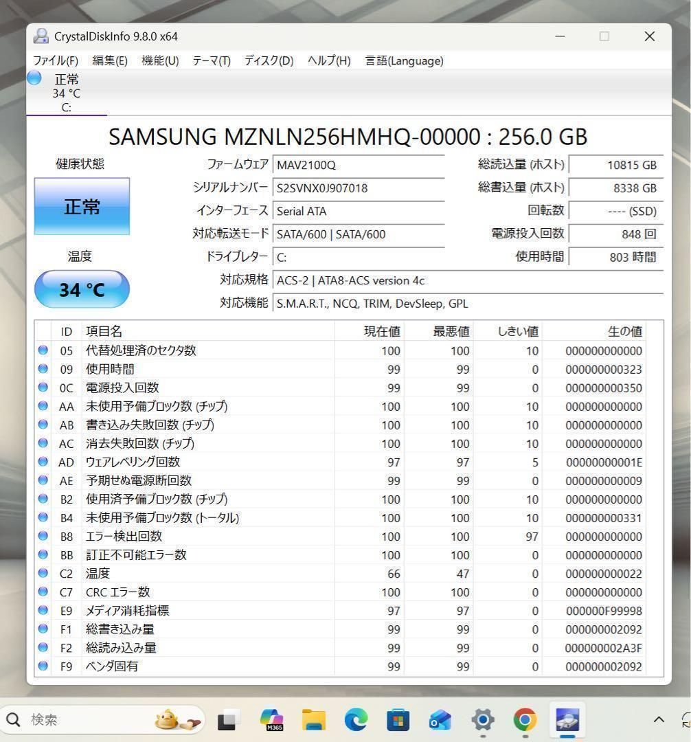Click total host writes value 8338 GB
This screenshot has width=691, height=742.
click(616, 188)
